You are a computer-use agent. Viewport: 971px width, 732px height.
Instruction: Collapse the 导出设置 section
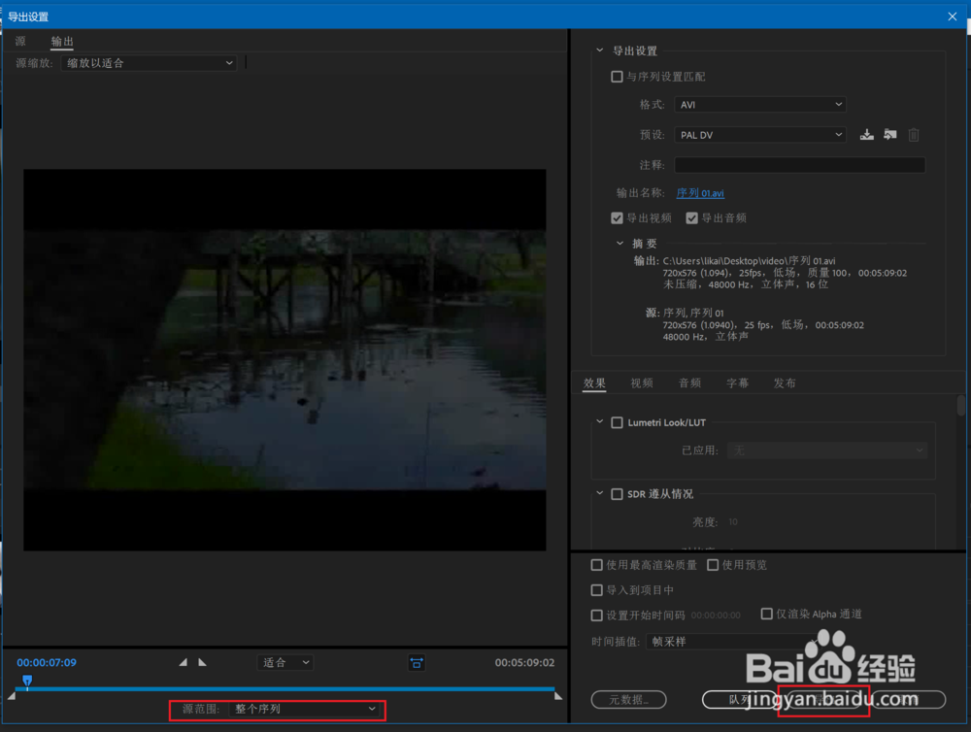pos(599,50)
